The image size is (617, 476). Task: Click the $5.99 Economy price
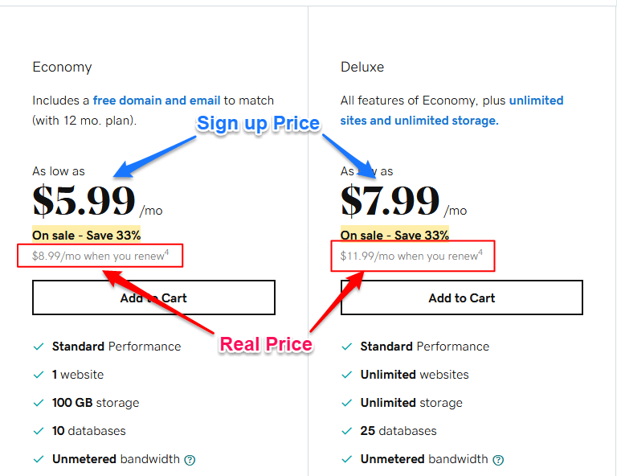[x=84, y=200]
